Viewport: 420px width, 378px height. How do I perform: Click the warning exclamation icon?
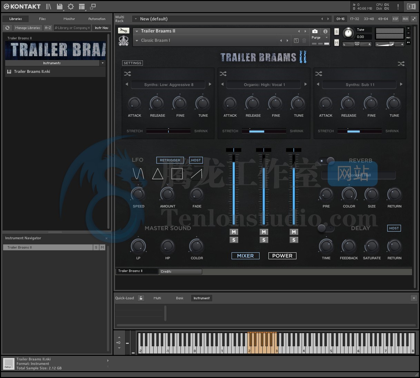point(398,7)
